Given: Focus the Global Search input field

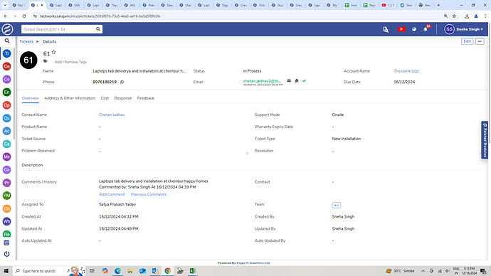Looking at the screenshot, I should 59,29.
